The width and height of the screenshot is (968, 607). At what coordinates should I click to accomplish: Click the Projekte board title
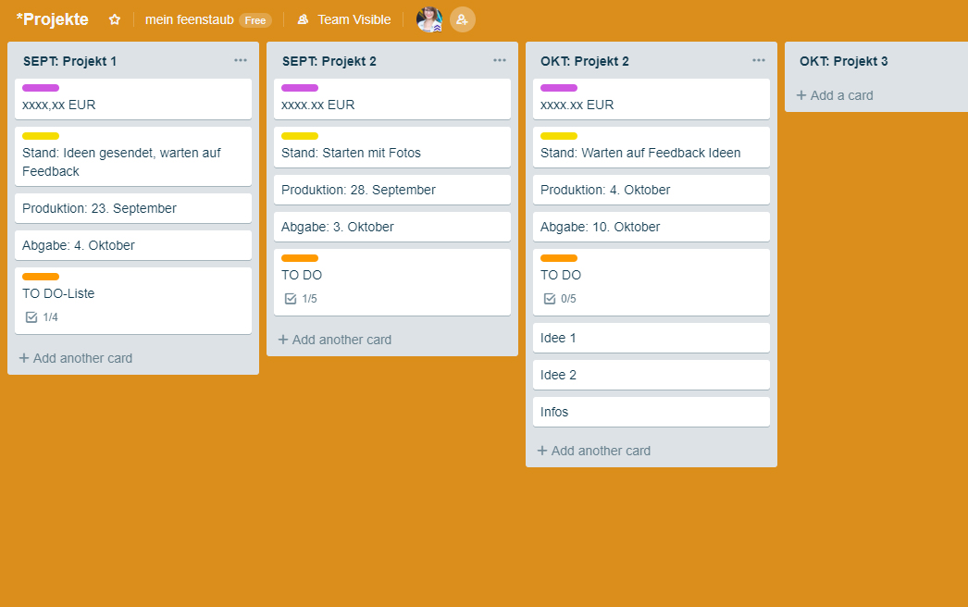click(x=53, y=19)
